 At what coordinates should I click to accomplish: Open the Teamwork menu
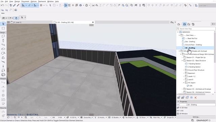pyautogui.click(x=42, y=1)
